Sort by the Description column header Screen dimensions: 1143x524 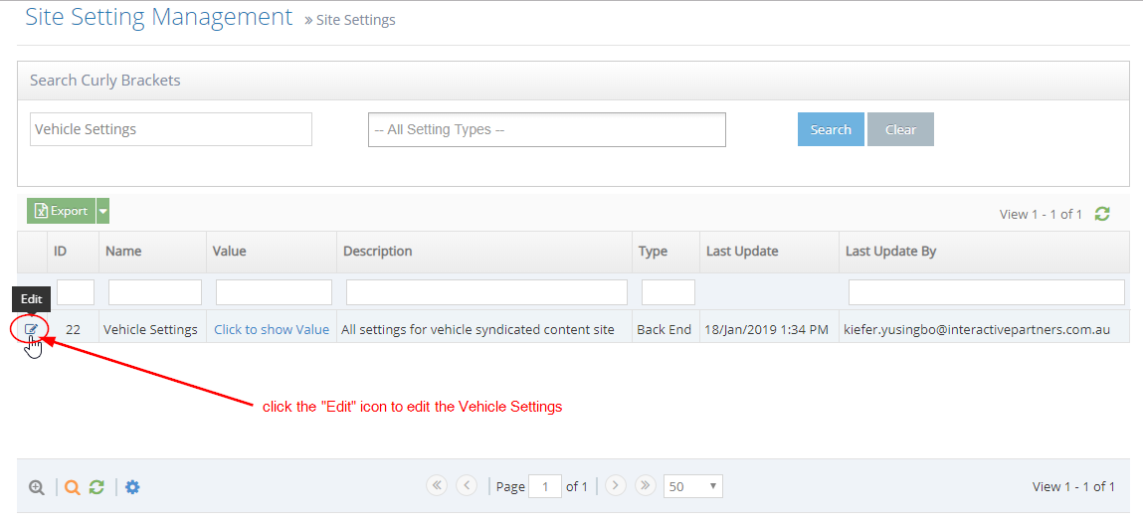click(x=484, y=252)
